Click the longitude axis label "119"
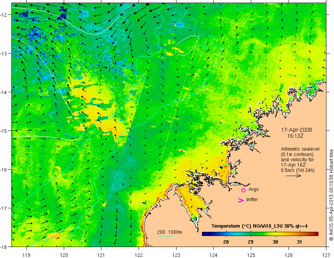Image resolution: width=334 pixels, height=258 pixels. [27, 255]
